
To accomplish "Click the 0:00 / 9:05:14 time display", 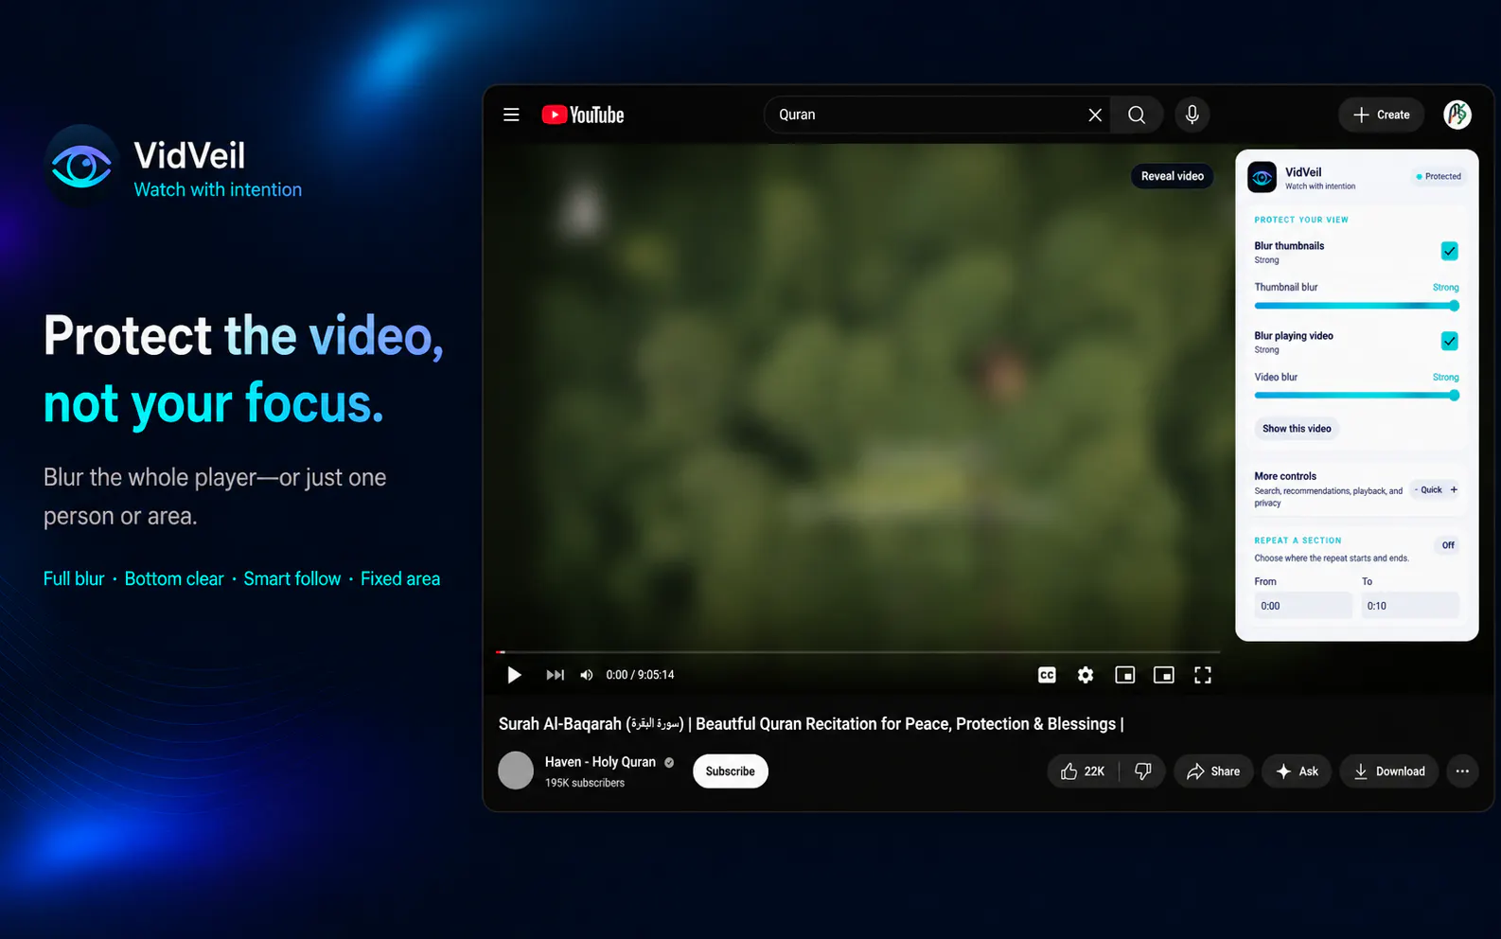I will click(641, 675).
